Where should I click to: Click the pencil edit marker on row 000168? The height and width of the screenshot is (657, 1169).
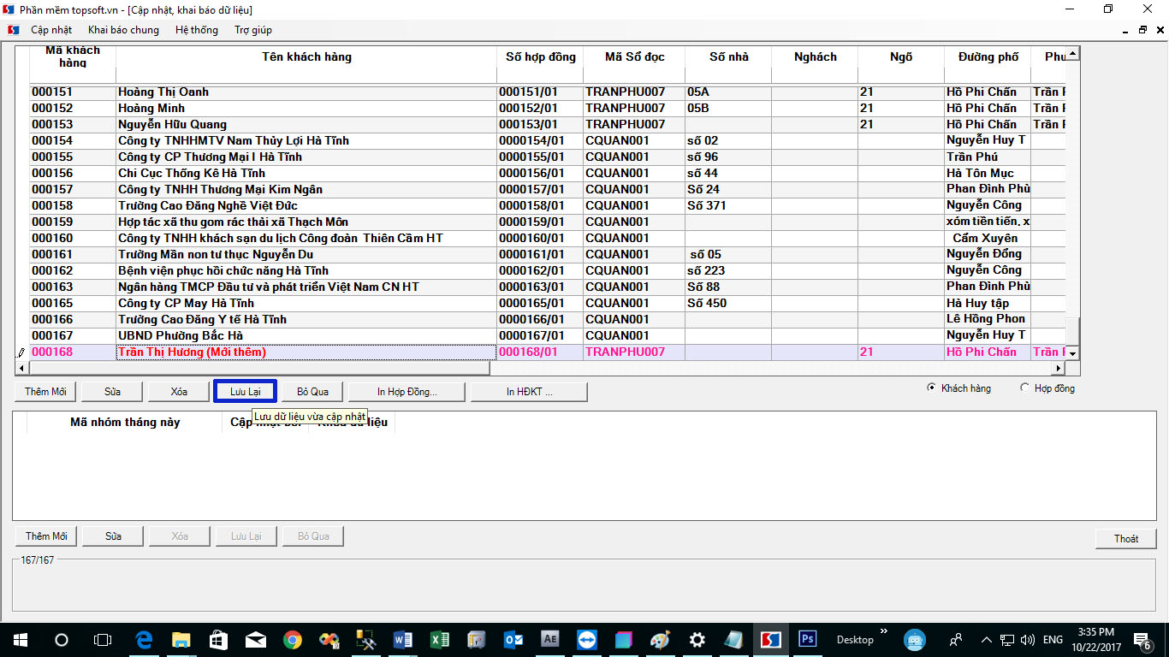click(x=21, y=352)
